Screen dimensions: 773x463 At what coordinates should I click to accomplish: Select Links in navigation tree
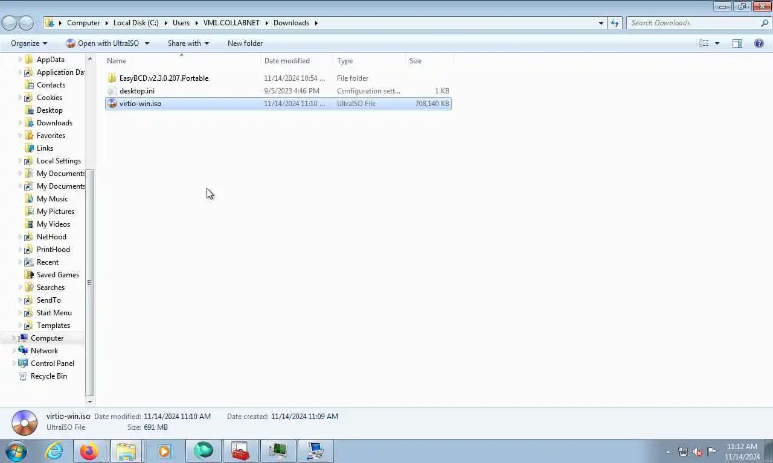tap(45, 148)
